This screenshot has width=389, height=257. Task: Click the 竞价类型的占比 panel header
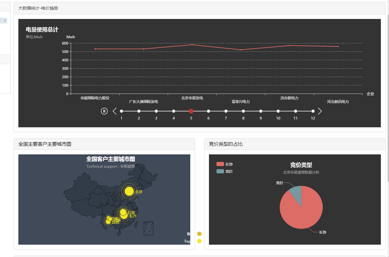pyautogui.click(x=226, y=144)
